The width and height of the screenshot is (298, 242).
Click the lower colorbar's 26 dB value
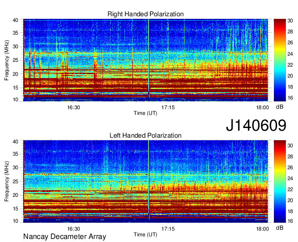tap(290, 167)
